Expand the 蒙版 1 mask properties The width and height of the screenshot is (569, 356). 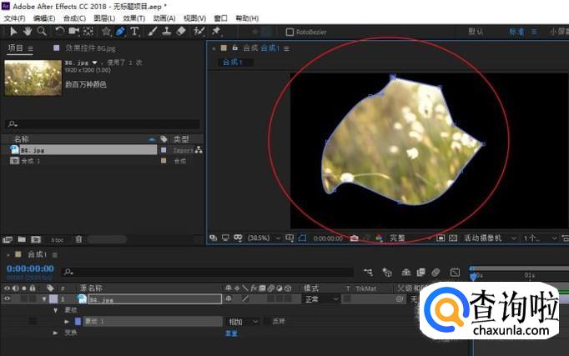(67, 321)
